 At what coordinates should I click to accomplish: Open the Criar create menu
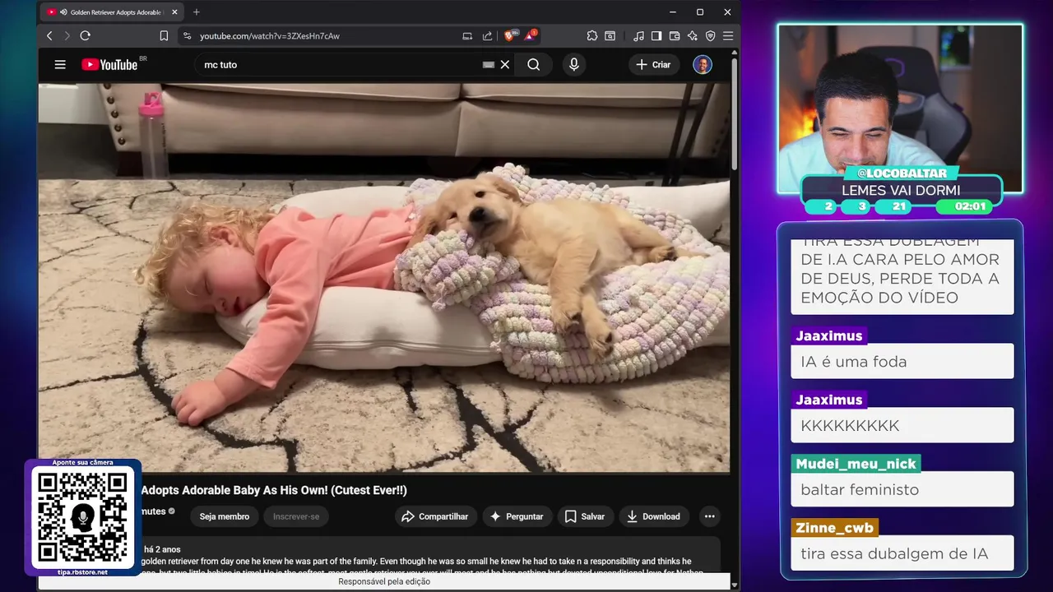tap(653, 65)
